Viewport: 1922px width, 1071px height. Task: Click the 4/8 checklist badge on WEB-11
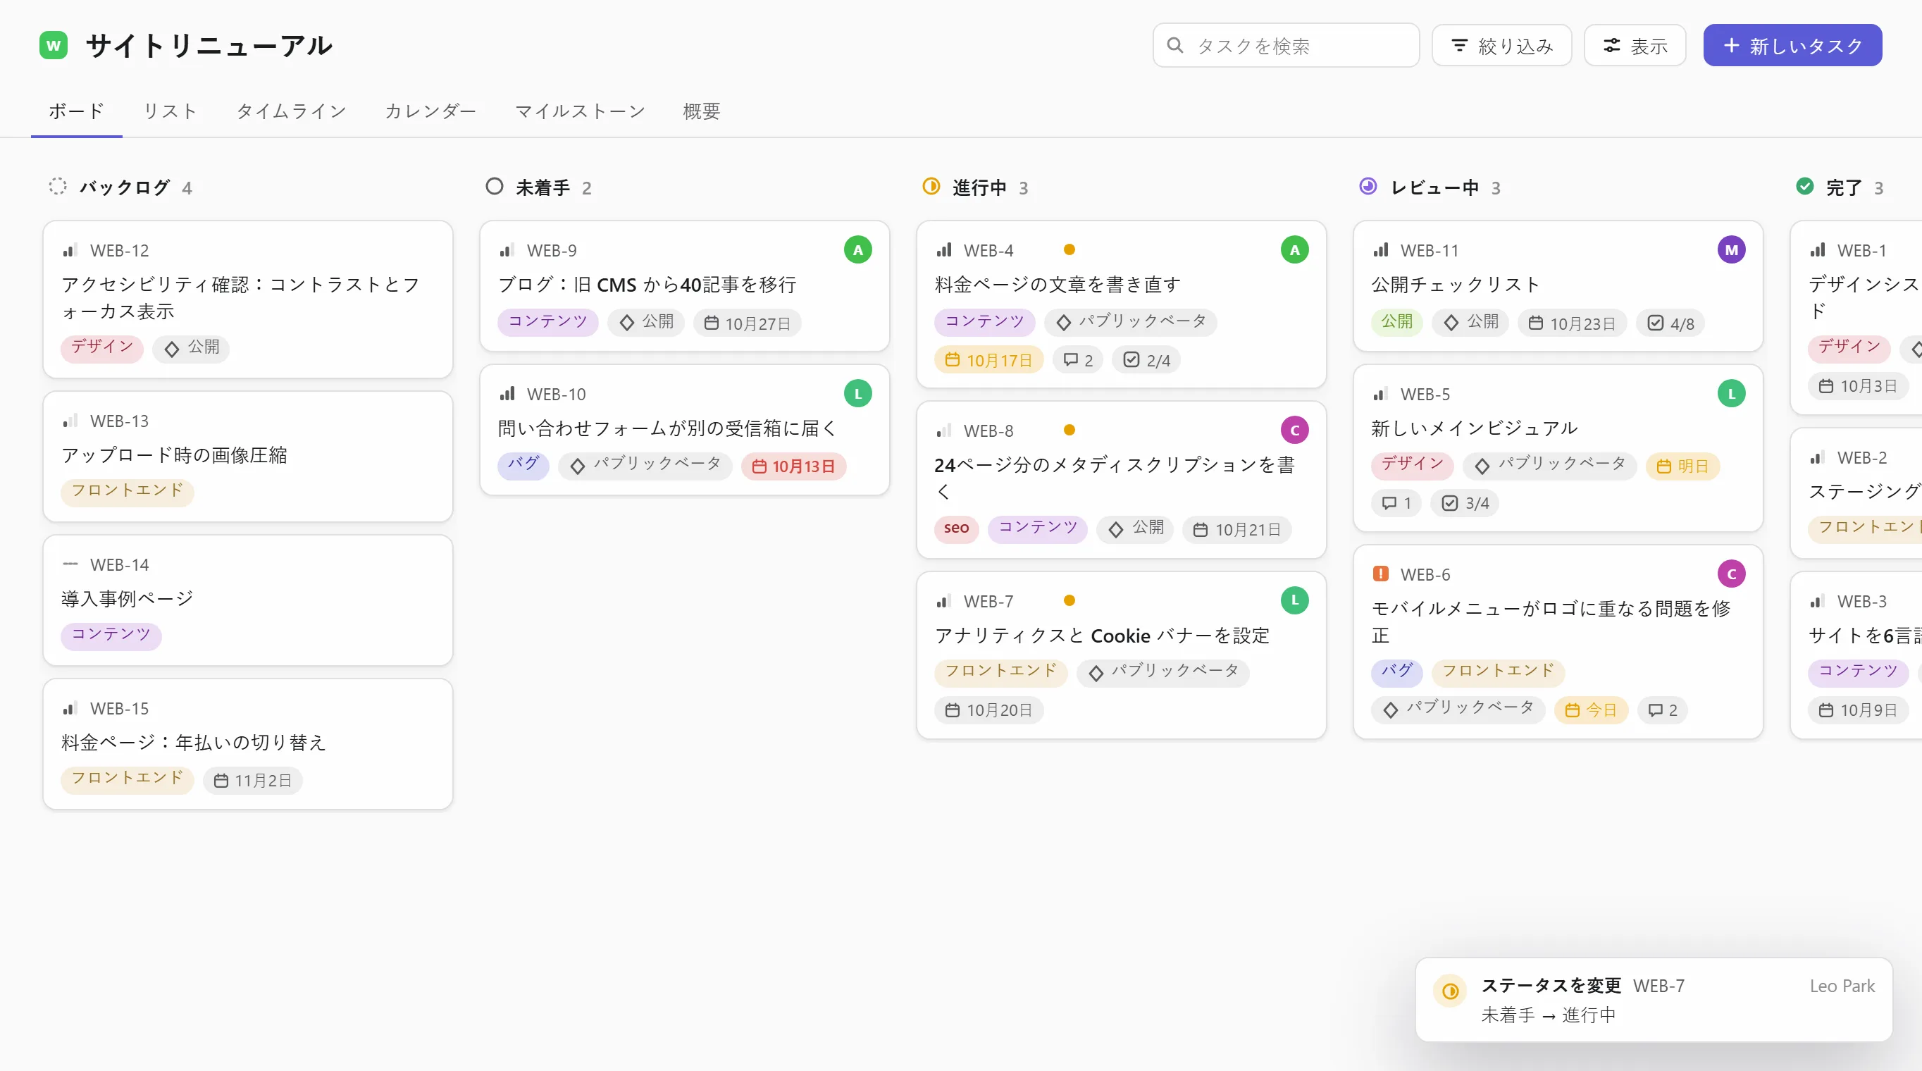pos(1670,324)
